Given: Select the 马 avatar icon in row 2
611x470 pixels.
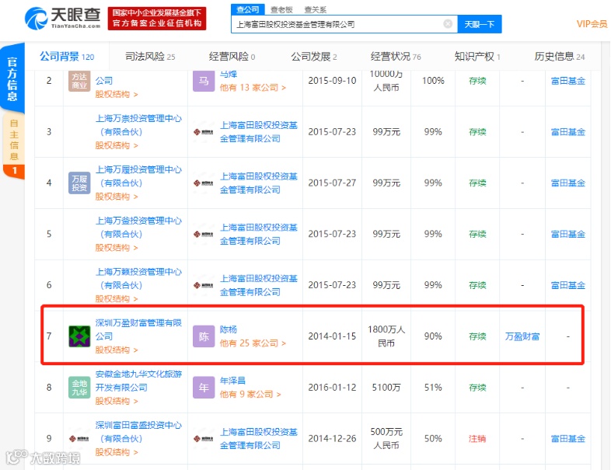Looking at the screenshot, I should coord(204,81).
